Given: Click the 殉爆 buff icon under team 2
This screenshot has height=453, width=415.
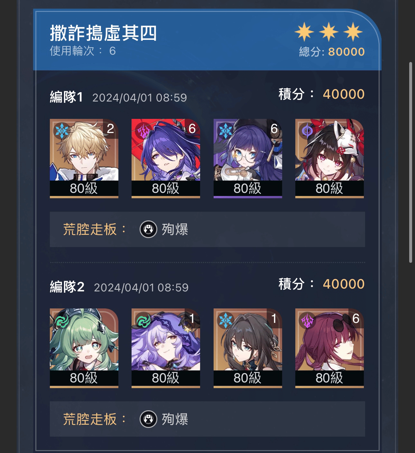Looking at the screenshot, I should (x=148, y=419).
